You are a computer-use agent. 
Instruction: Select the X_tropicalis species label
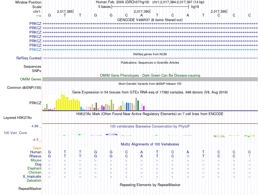[x=32, y=177]
